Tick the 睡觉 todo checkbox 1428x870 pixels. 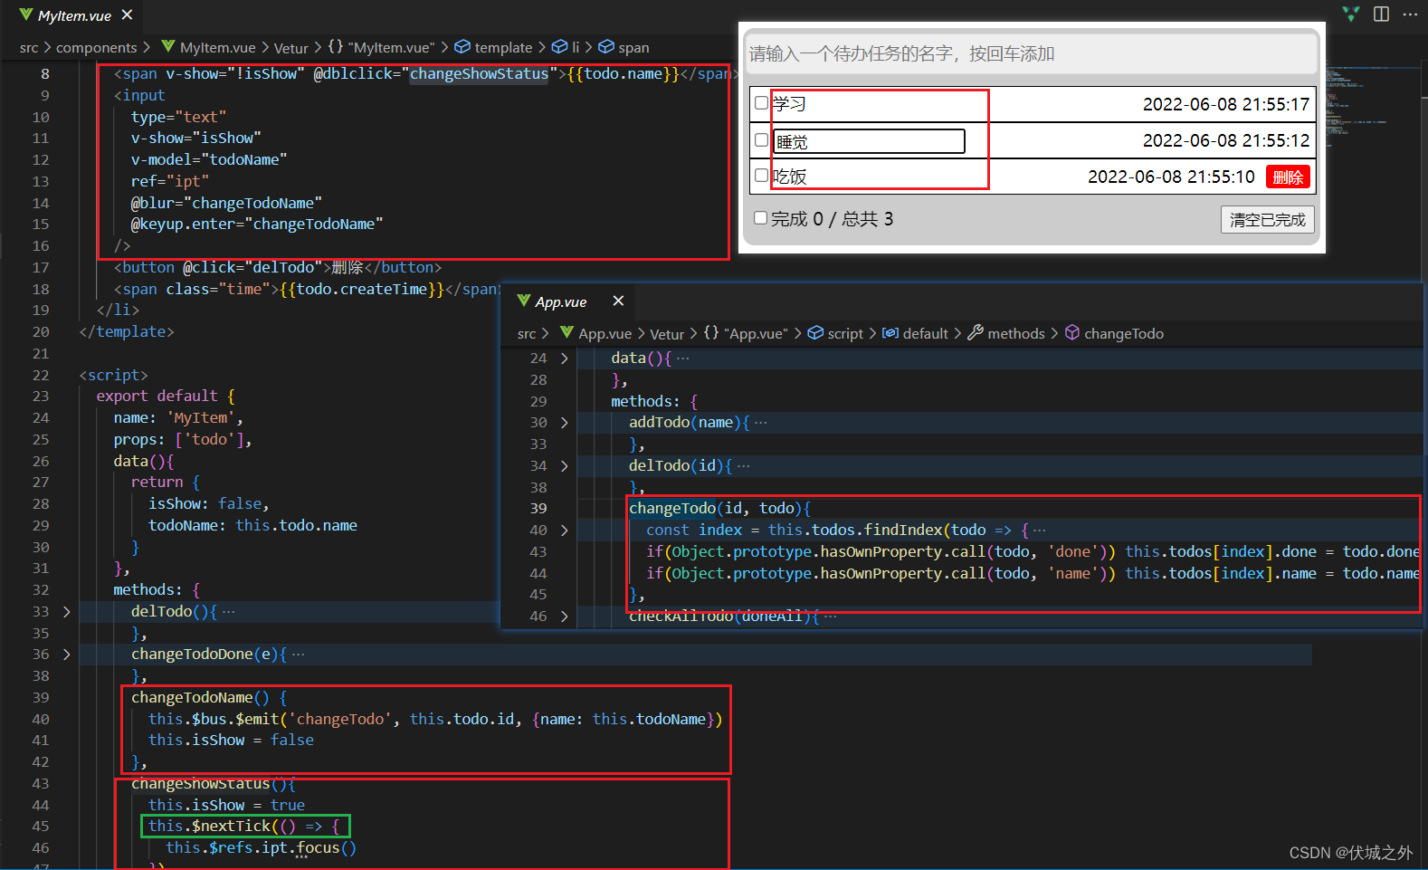(761, 140)
